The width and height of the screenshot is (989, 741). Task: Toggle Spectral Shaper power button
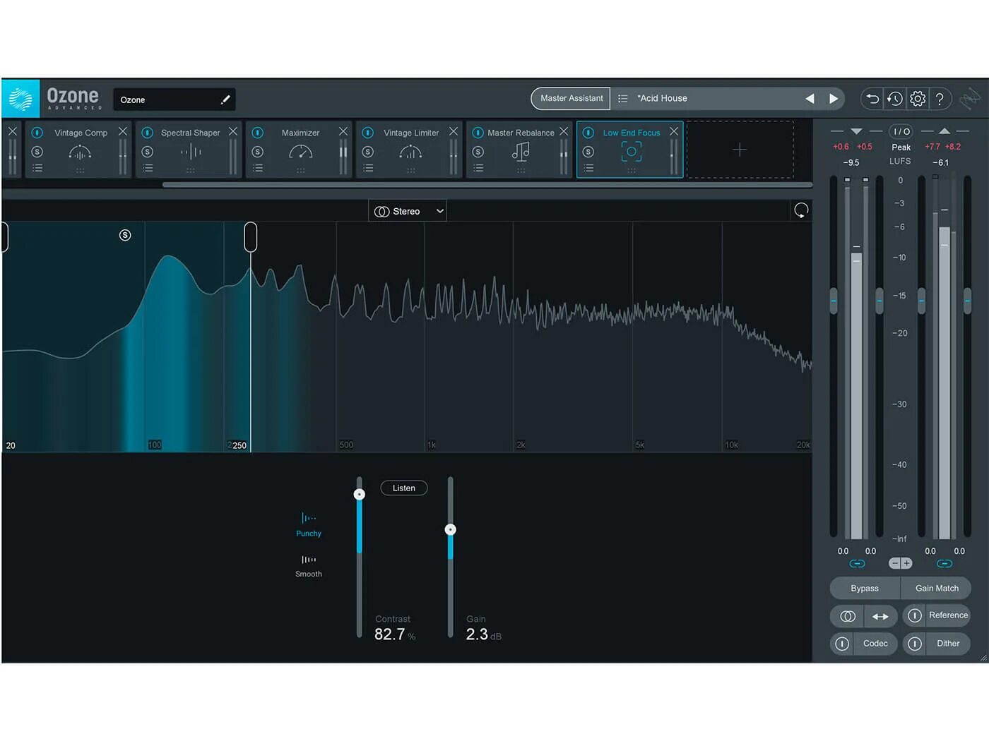[x=148, y=133]
